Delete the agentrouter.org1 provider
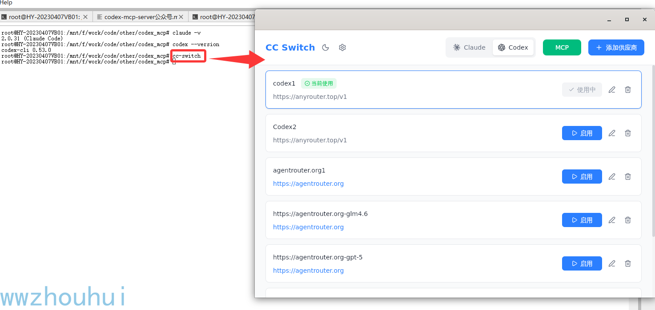 pos(628,177)
